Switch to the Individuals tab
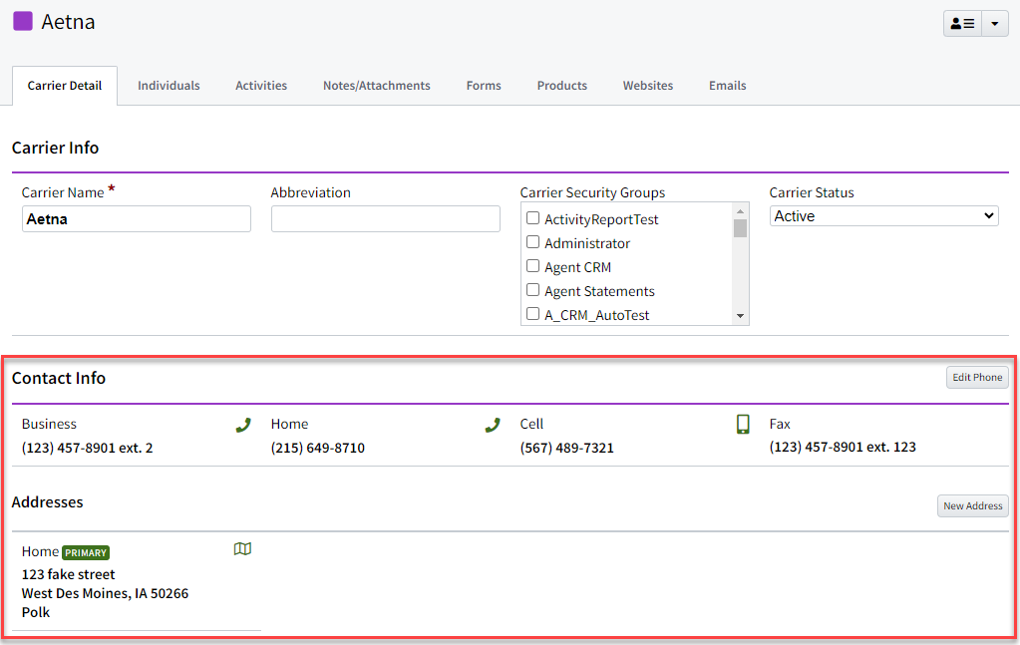The height and width of the screenshot is (645, 1020). point(169,86)
